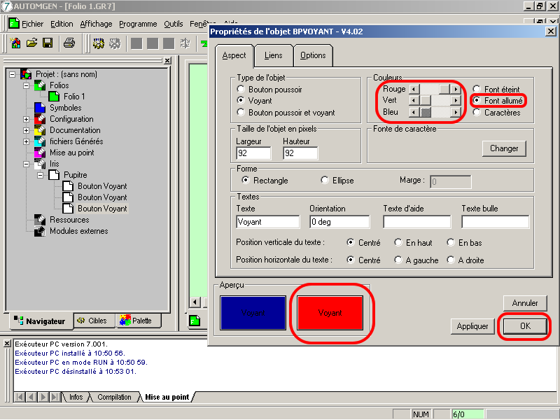The height and width of the screenshot is (420, 560).
Task: Click the new project toolbar icon
Action: coord(15,43)
